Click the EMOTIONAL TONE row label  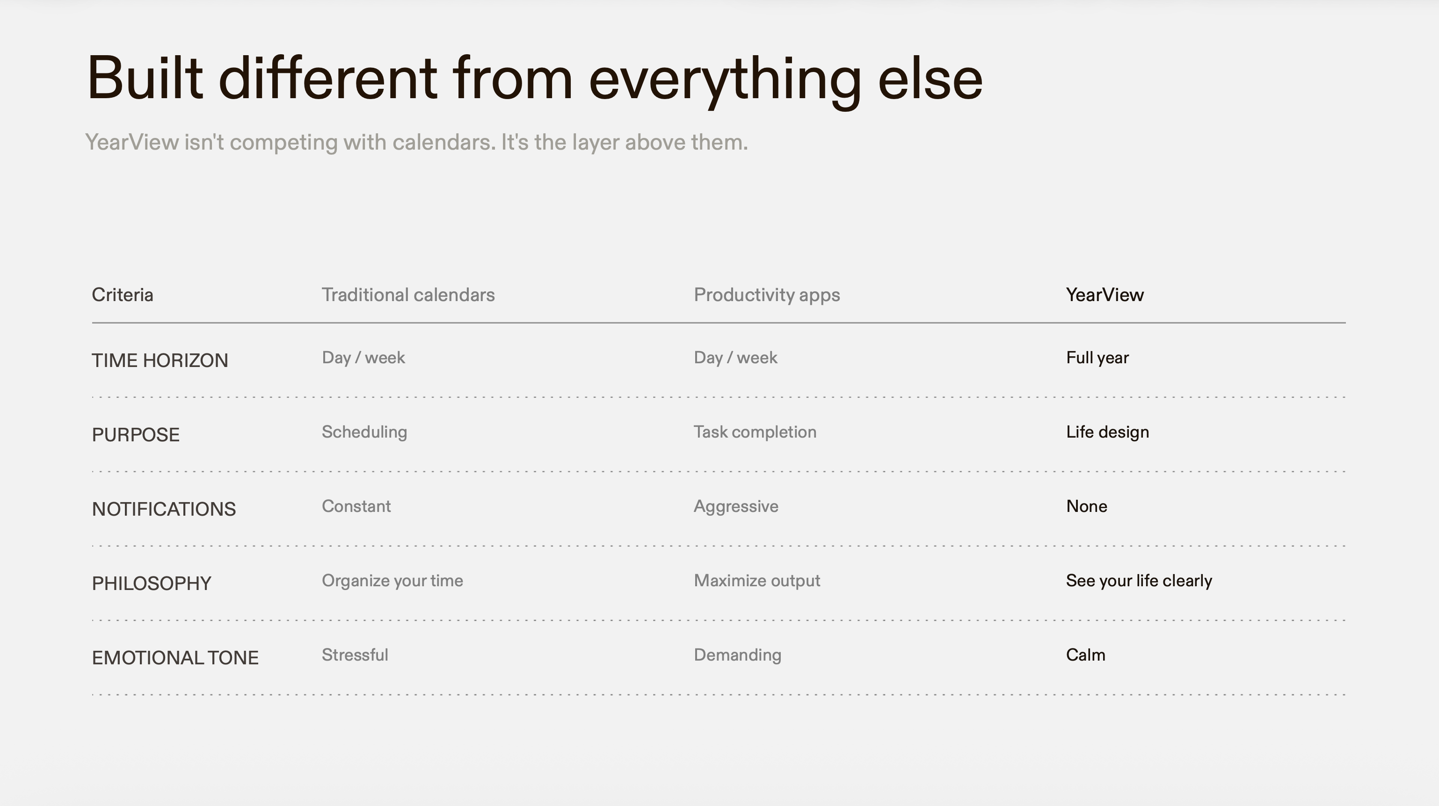175,657
